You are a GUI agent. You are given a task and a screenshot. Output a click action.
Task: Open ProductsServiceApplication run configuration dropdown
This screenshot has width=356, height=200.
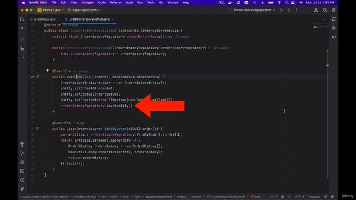[252, 10]
